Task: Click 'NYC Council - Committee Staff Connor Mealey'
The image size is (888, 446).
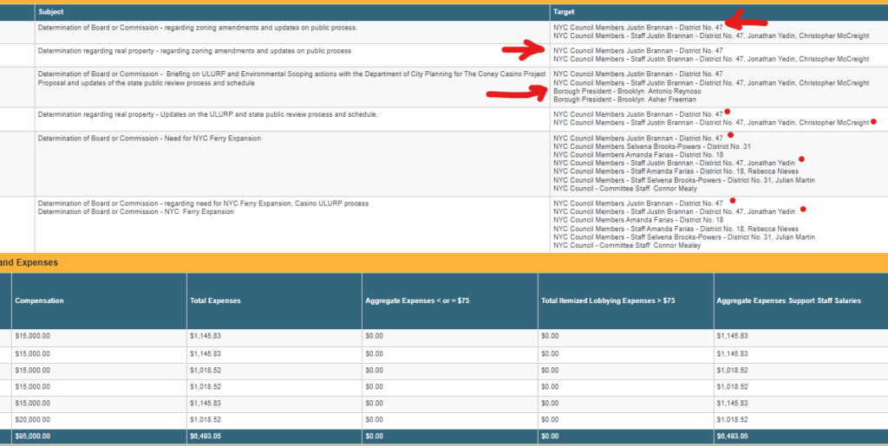Action: coord(627,245)
